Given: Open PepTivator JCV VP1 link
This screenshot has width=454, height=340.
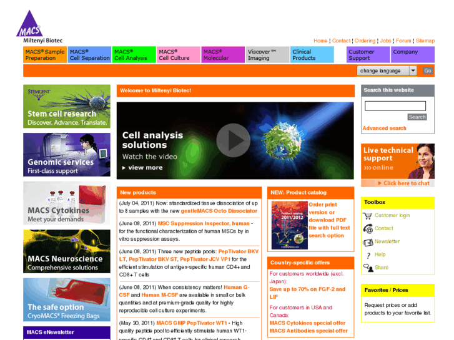Looking at the screenshot, I should (x=205, y=260).
